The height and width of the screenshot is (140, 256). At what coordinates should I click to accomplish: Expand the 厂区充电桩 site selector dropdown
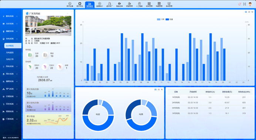click(67, 14)
